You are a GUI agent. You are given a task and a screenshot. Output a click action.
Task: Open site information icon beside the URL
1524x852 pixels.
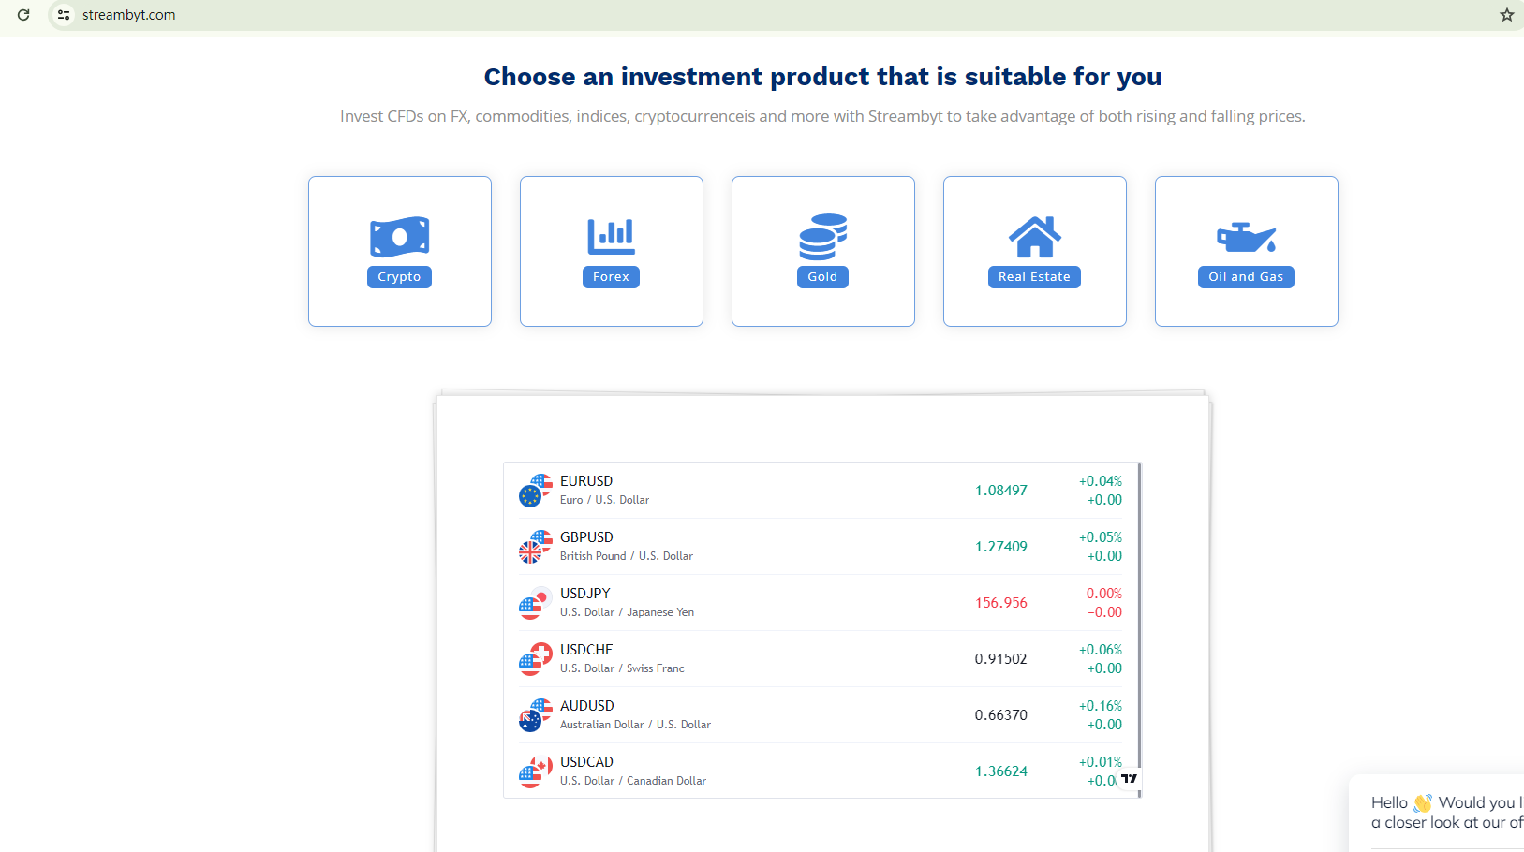tap(64, 15)
